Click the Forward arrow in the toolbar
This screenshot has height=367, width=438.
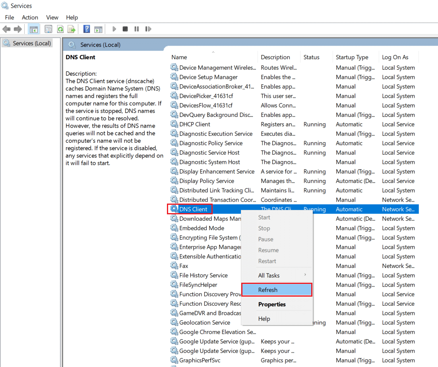click(17, 29)
